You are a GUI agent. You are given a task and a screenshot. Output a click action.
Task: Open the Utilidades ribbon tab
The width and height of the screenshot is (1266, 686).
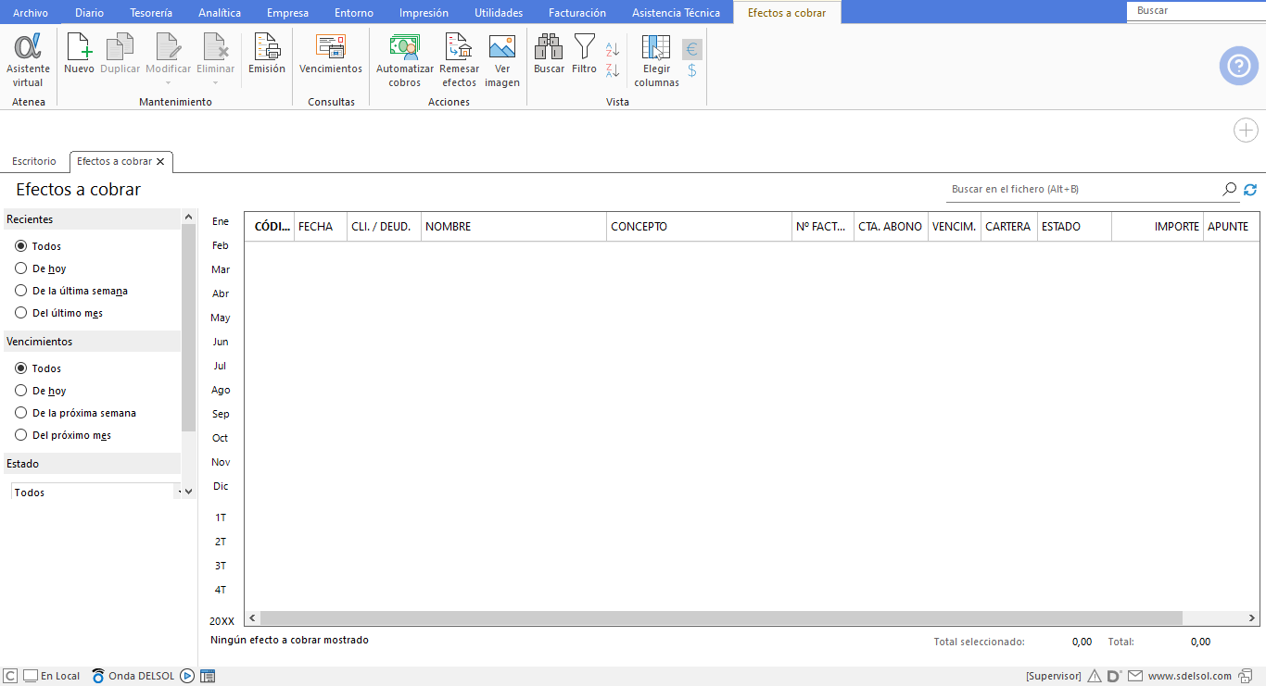[x=499, y=13]
